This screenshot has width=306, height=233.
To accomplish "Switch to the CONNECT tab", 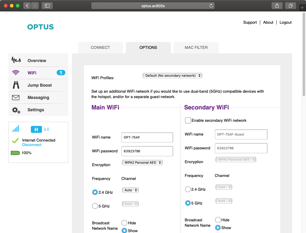I will pos(100,47).
